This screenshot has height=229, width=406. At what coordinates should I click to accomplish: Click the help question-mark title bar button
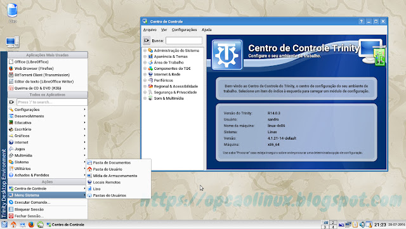[x=361, y=22]
